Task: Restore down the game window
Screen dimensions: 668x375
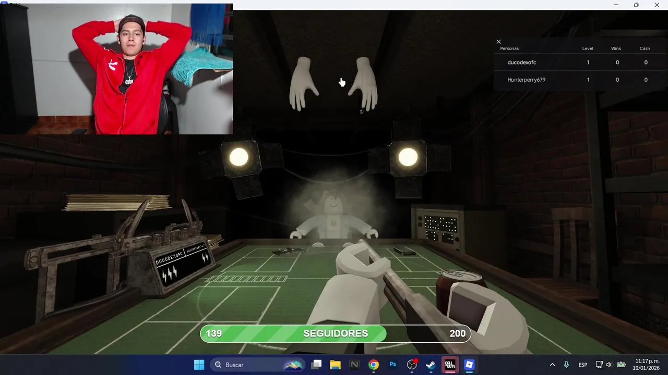Action: click(636, 5)
